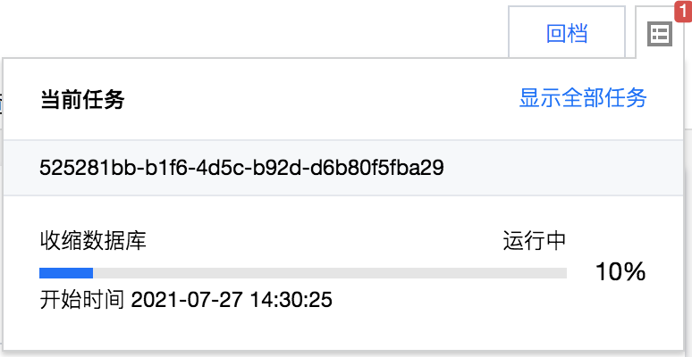Open the 显示全部任务 link
Screen dimensions: 692x357
coord(583,98)
